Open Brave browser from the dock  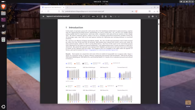click(x=3, y=7)
